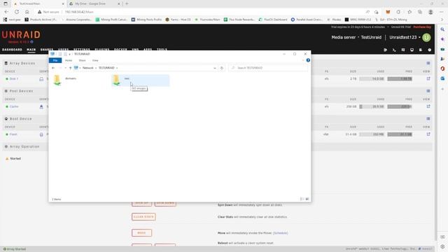
Task: Switch to My Drive Google Drive tab
Action: tap(94, 4)
